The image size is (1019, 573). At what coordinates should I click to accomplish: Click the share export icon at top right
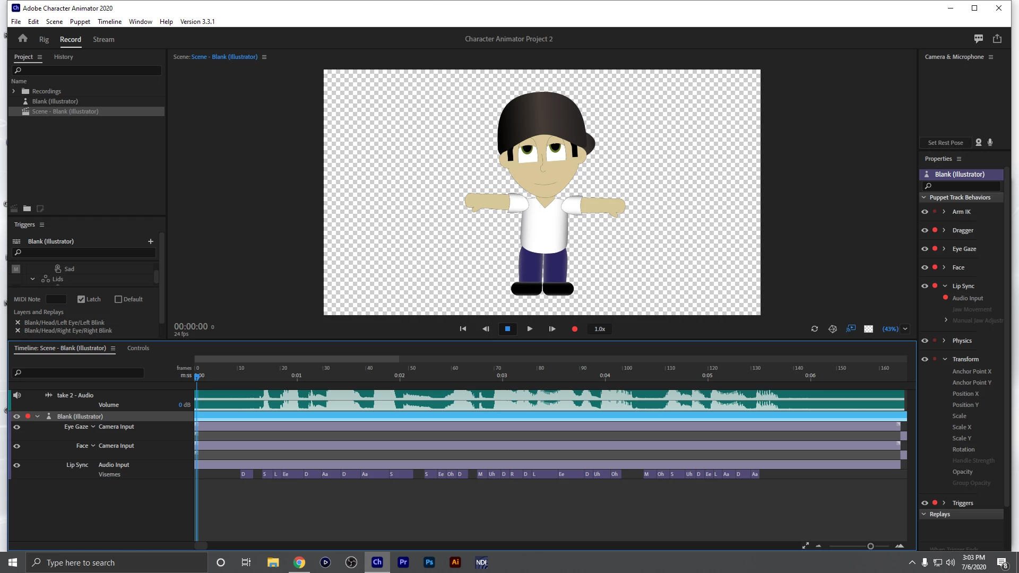click(x=997, y=39)
